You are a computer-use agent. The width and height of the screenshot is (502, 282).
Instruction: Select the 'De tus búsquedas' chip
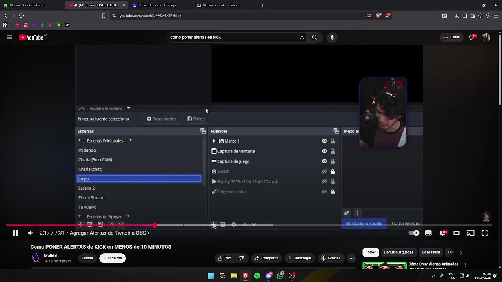pos(398,252)
